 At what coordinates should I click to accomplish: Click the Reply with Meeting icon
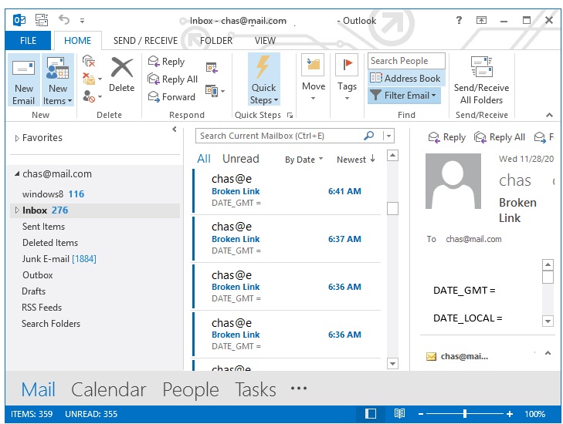(x=212, y=67)
